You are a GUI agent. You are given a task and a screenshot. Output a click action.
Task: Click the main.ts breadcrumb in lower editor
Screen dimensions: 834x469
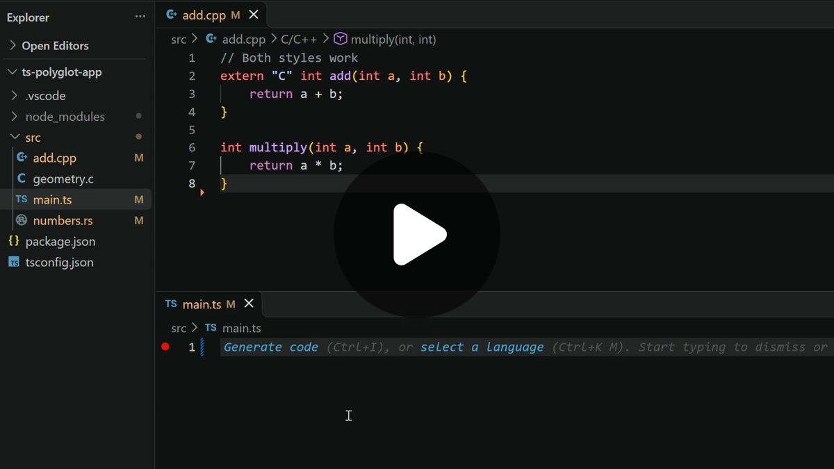(241, 328)
